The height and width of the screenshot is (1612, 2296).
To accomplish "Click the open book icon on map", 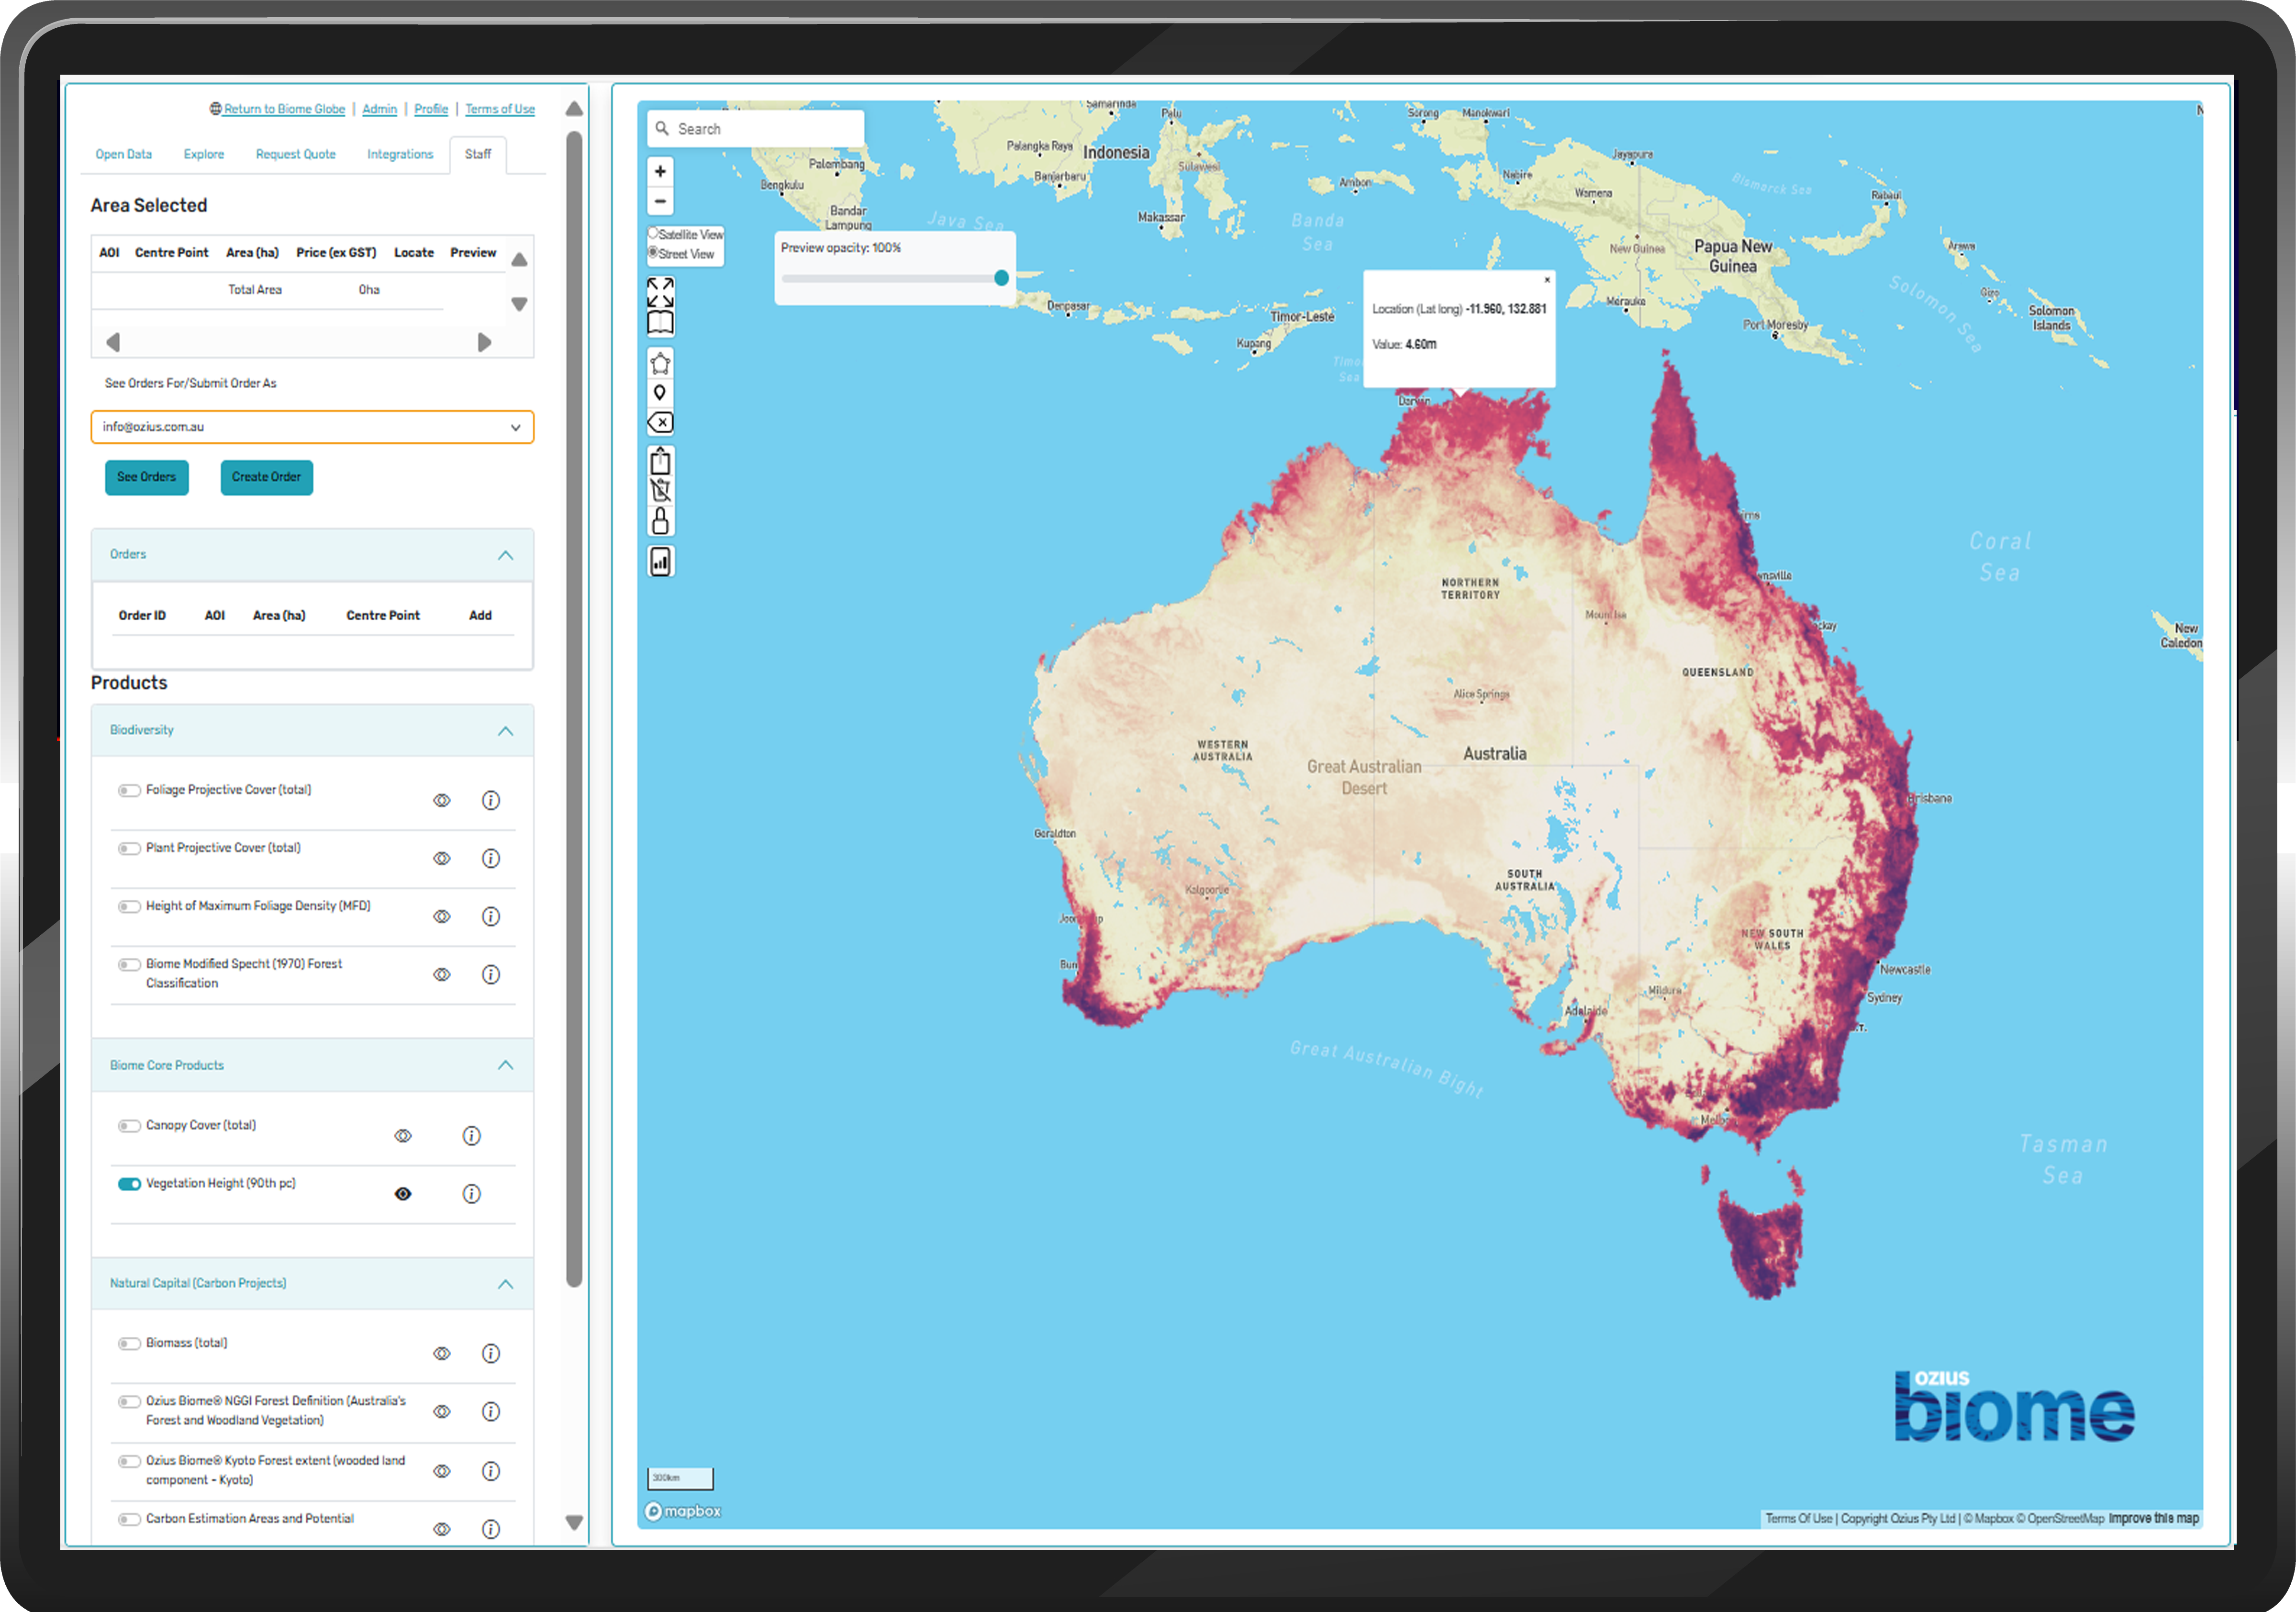I will coord(660,323).
